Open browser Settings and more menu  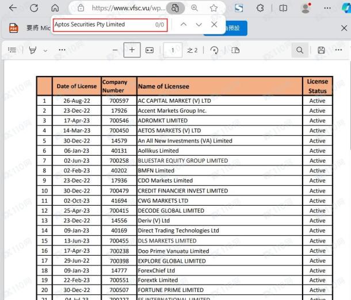click(327, 8)
